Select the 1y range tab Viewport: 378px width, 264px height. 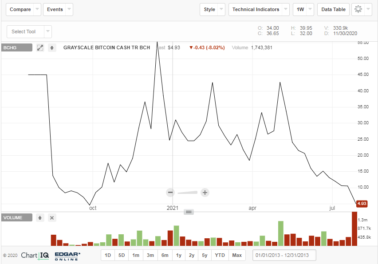click(179, 255)
